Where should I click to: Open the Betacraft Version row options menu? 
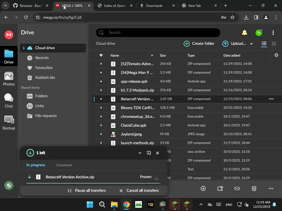click(x=271, y=99)
